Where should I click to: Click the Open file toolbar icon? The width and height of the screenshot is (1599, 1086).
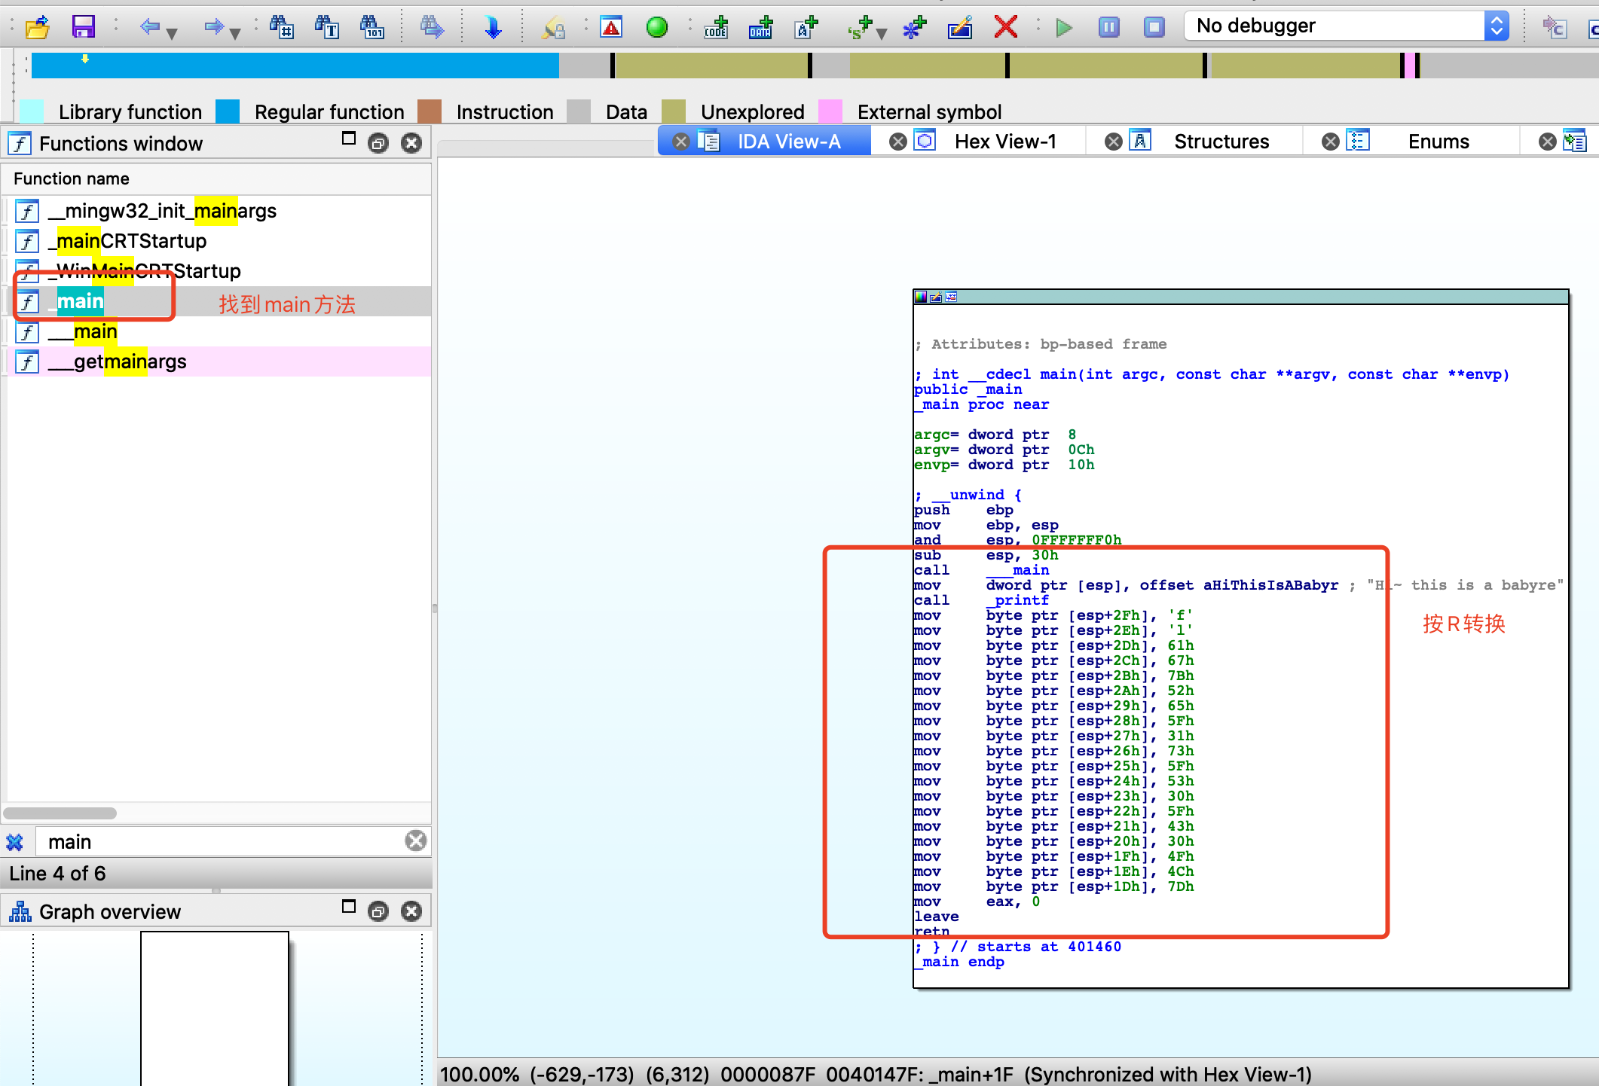(x=37, y=28)
